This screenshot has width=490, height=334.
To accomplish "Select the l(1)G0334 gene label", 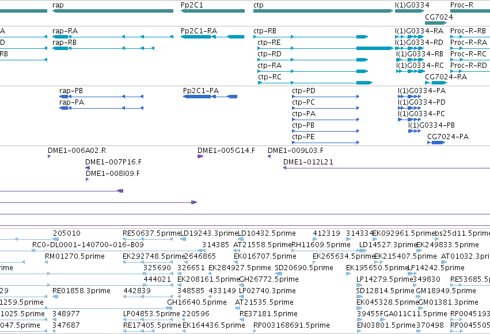I will 412,5.
